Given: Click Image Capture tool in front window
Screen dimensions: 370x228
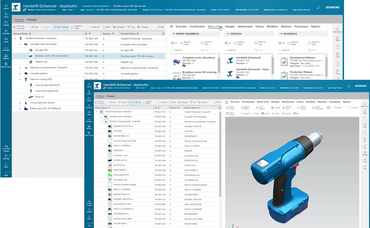Looking at the screenshot, I should click(231, 108).
